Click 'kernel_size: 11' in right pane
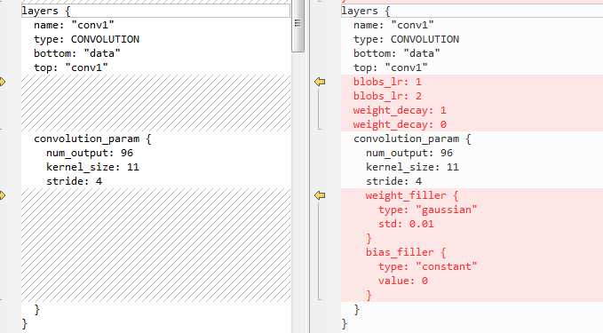 [x=413, y=167]
